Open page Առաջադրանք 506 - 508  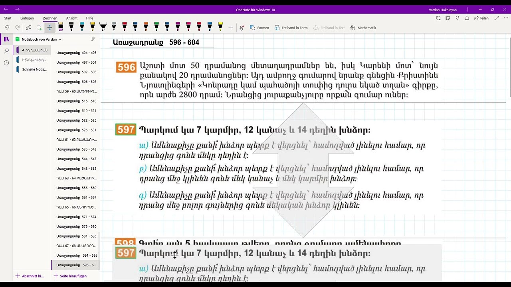[75, 82]
